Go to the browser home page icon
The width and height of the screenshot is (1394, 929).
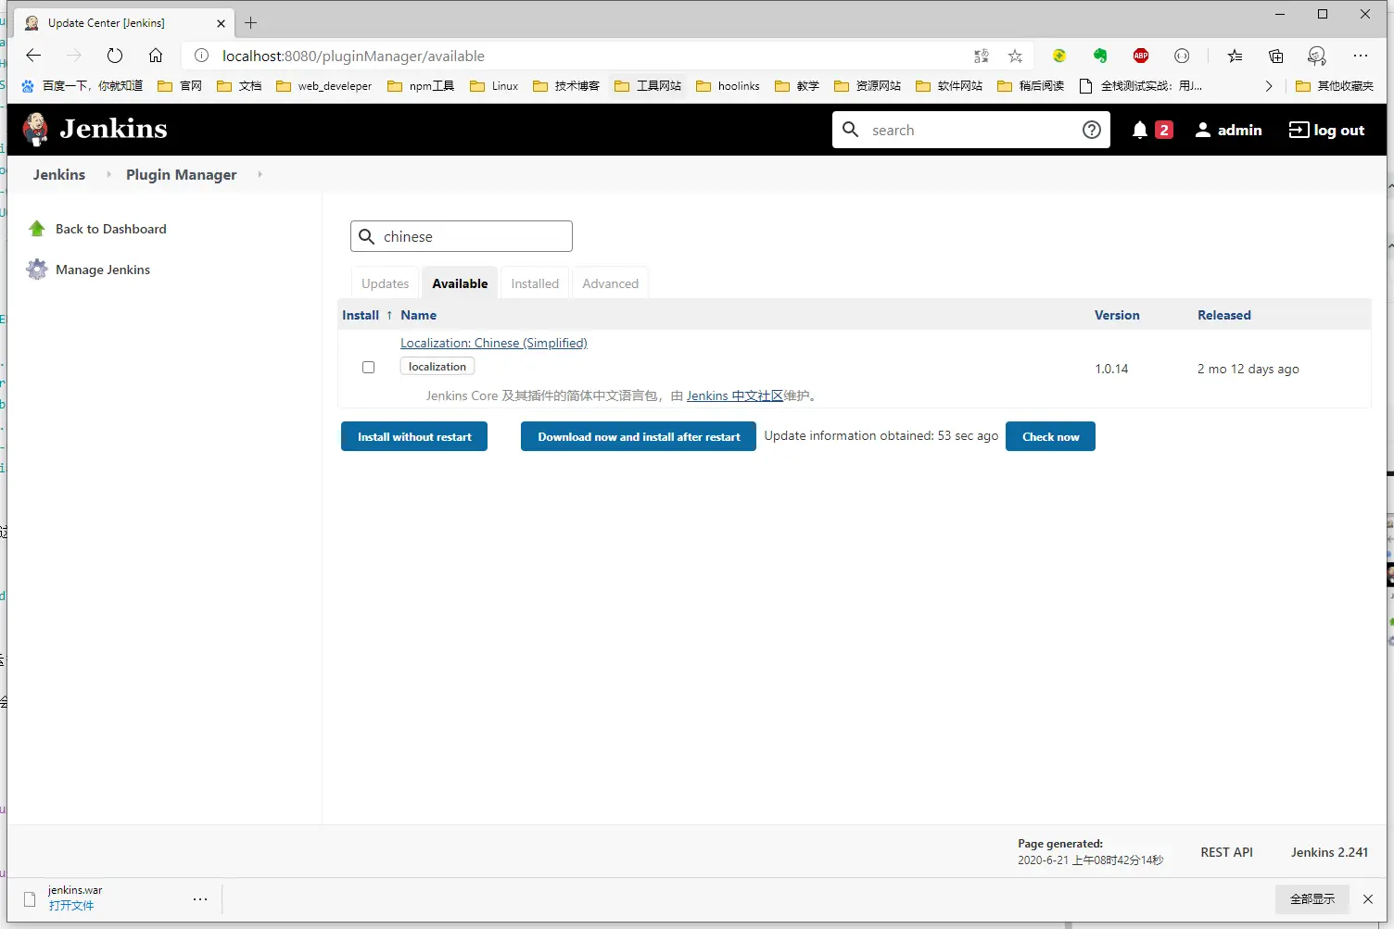[x=156, y=56]
